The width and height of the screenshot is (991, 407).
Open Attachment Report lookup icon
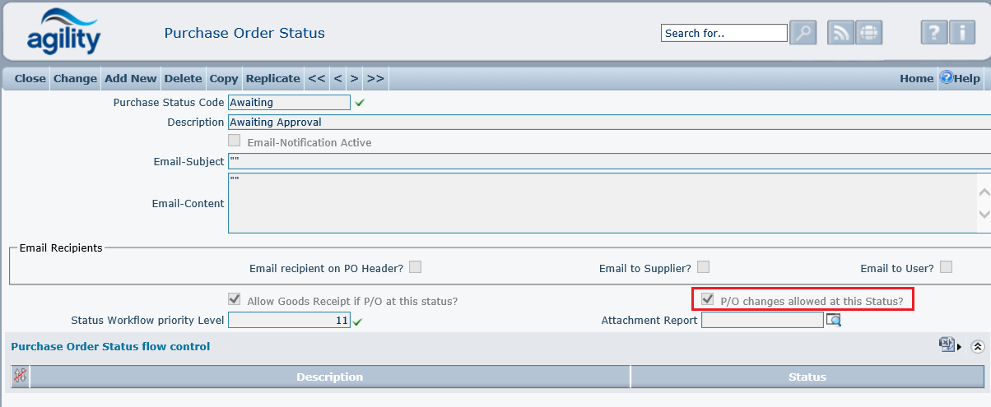coord(834,321)
